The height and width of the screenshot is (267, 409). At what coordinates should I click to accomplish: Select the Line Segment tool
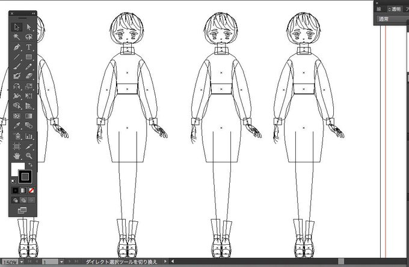17,57
